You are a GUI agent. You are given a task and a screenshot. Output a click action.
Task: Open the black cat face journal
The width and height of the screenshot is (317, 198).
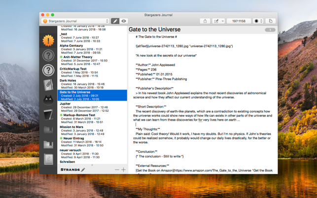coord(48,100)
